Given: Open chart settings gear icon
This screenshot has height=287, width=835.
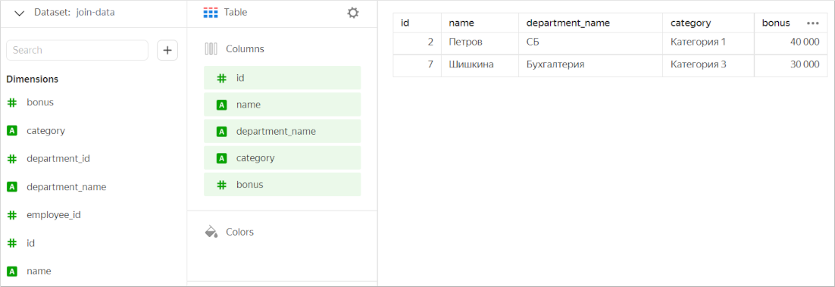Looking at the screenshot, I should tap(353, 13).
